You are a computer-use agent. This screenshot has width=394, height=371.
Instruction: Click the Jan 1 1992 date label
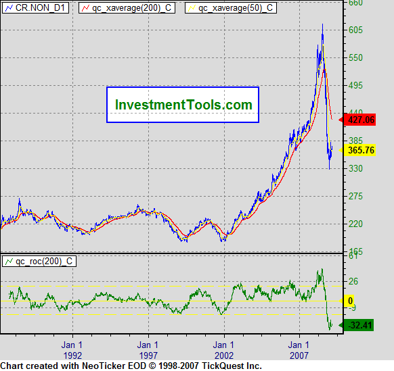[x=72, y=350]
